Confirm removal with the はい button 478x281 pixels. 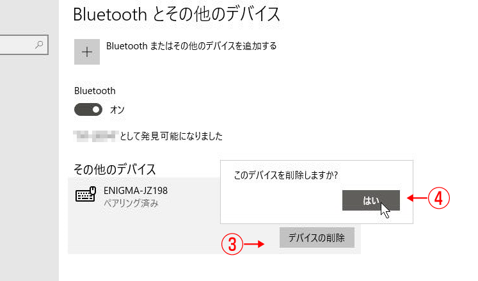(370, 200)
